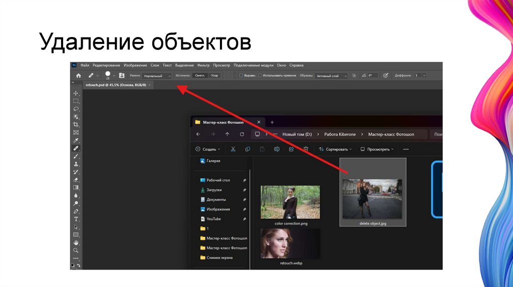This screenshot has width=513, height=287.
Task: Select the Lasso tool
Action: tap(76, 109)
